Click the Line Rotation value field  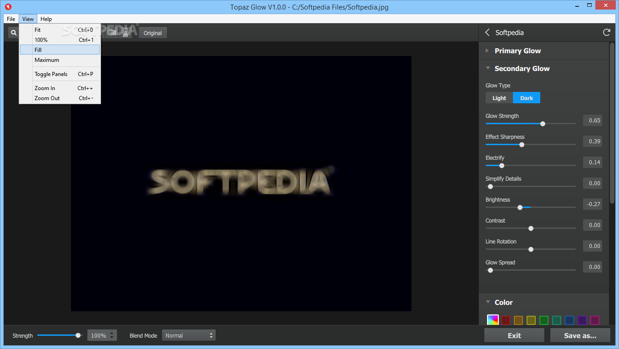(x=593, y=246)
